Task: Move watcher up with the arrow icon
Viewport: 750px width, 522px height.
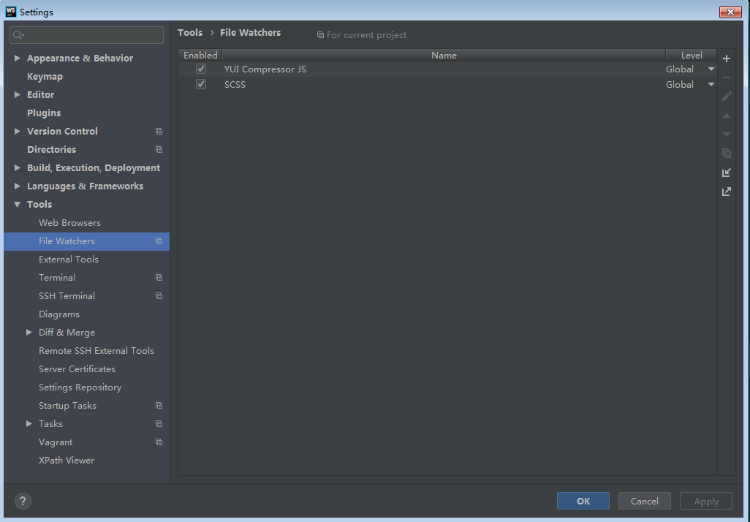Action: point(726,116)
